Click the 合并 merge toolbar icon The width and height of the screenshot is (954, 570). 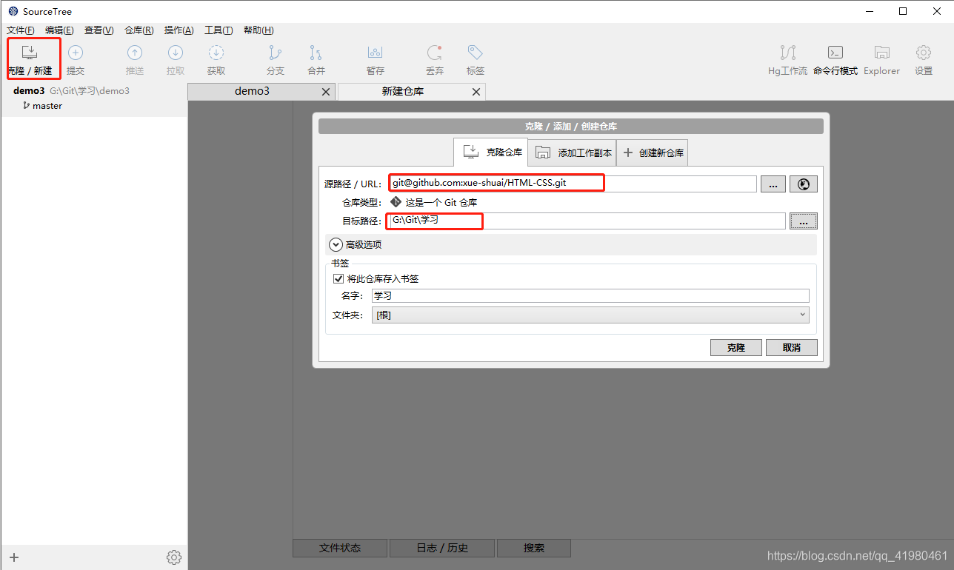point(316,53)
